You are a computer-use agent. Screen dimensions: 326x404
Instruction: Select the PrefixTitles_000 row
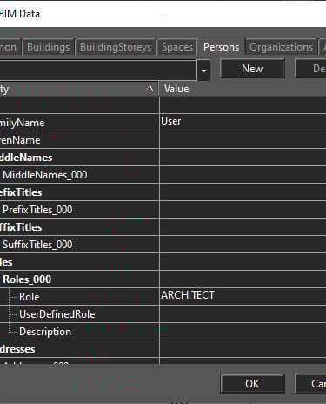pos(79,210)
